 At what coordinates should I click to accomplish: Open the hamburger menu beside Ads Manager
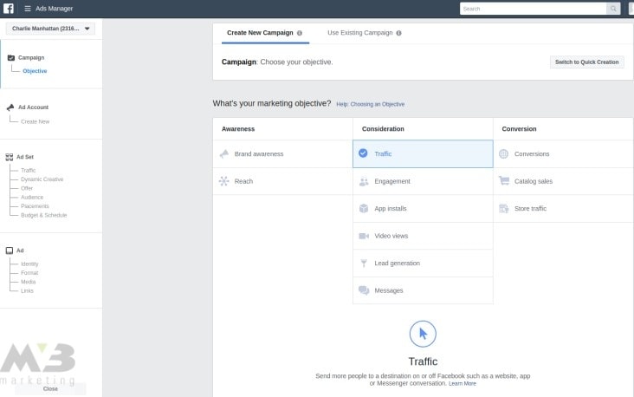pos(28,9)
